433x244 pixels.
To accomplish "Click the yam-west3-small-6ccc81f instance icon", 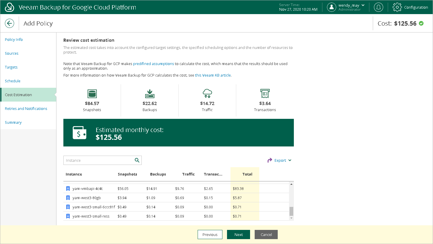I will (x=68, y=207).
